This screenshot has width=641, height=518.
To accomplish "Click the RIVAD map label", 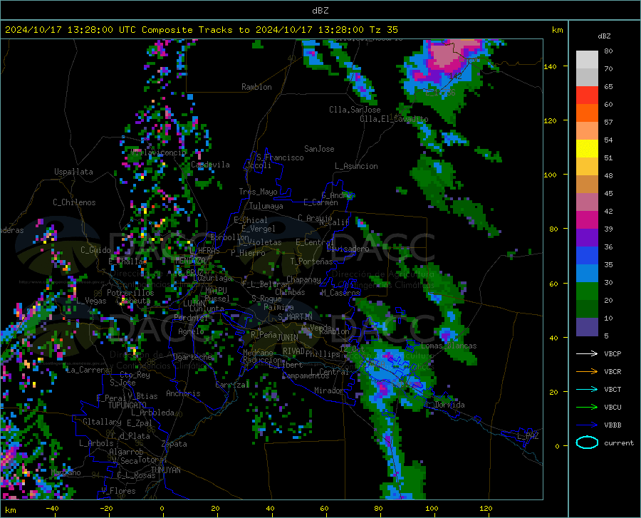I will pyautogui.click(x=293, y=351).
